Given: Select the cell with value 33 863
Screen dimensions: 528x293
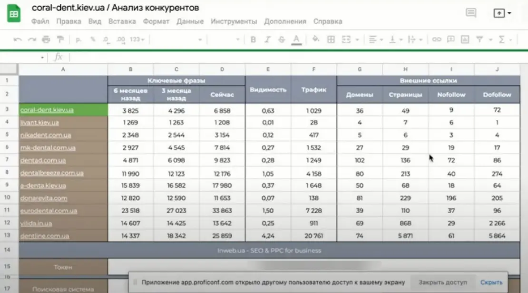Looking at the screenshot, I should pos(222,211).
